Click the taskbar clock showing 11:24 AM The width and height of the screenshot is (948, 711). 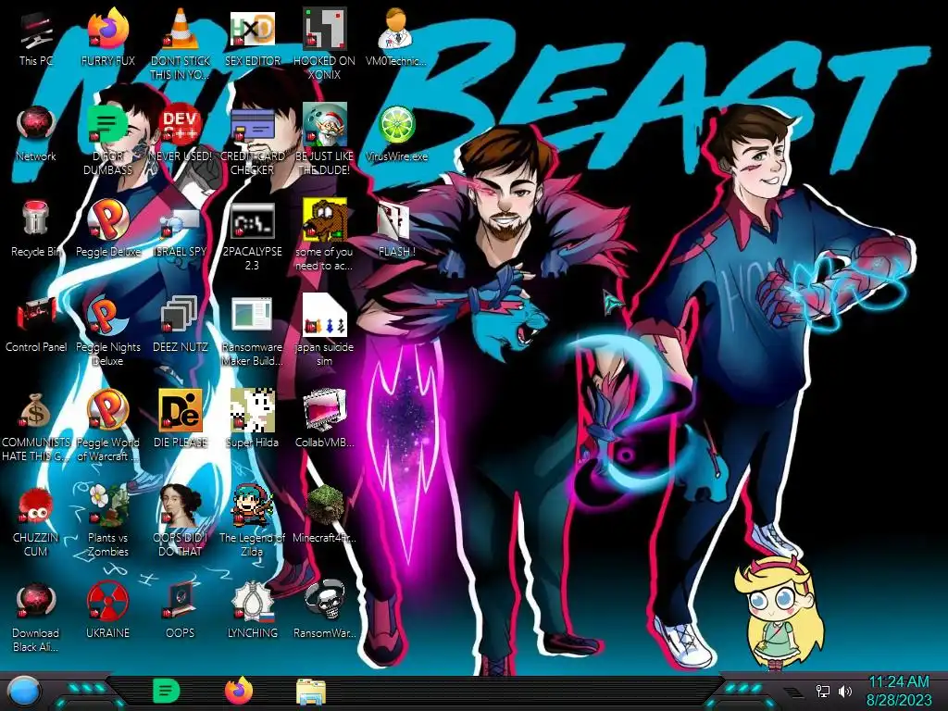(898, 682)
